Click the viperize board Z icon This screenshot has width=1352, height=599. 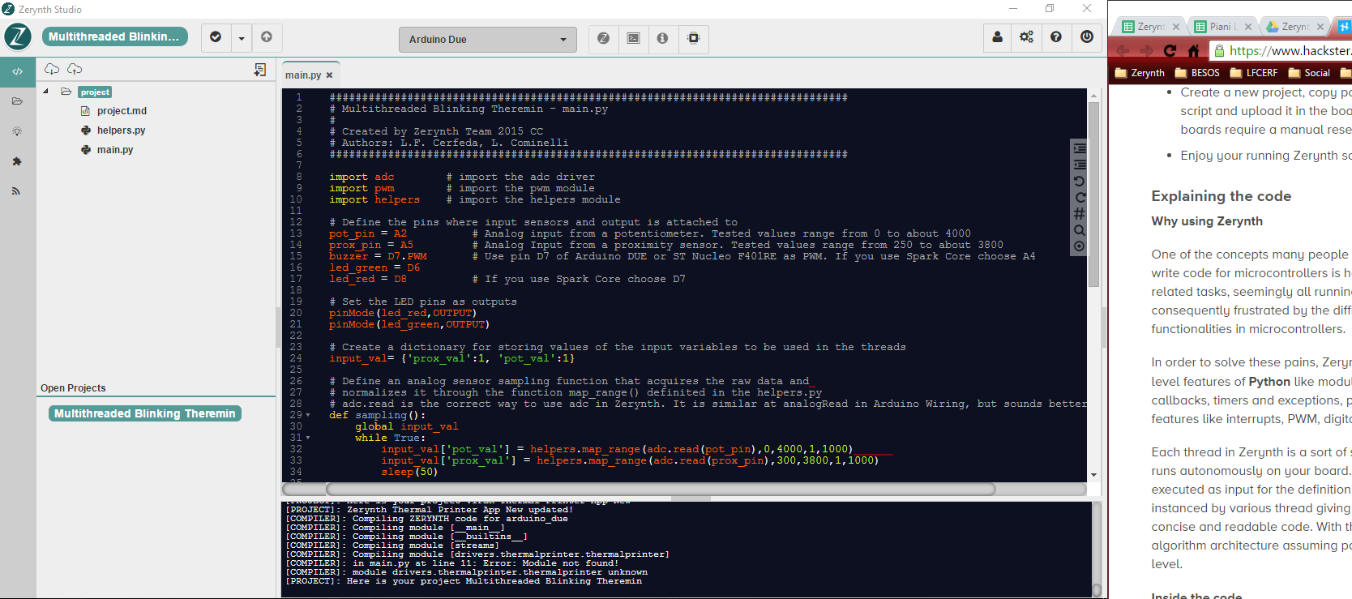coord(603,38)
